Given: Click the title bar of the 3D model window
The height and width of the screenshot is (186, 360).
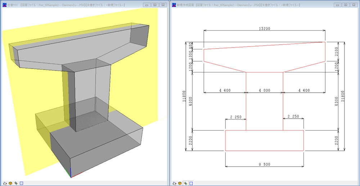Looking at the screenshot, I should 72,5.
